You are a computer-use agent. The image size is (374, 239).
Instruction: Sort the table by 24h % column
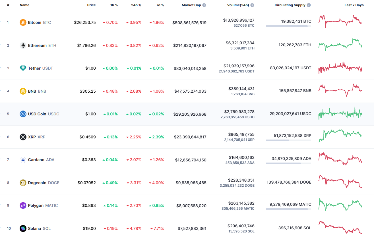136,5
